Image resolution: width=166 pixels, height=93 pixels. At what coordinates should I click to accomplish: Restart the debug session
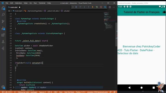(97, 7)
